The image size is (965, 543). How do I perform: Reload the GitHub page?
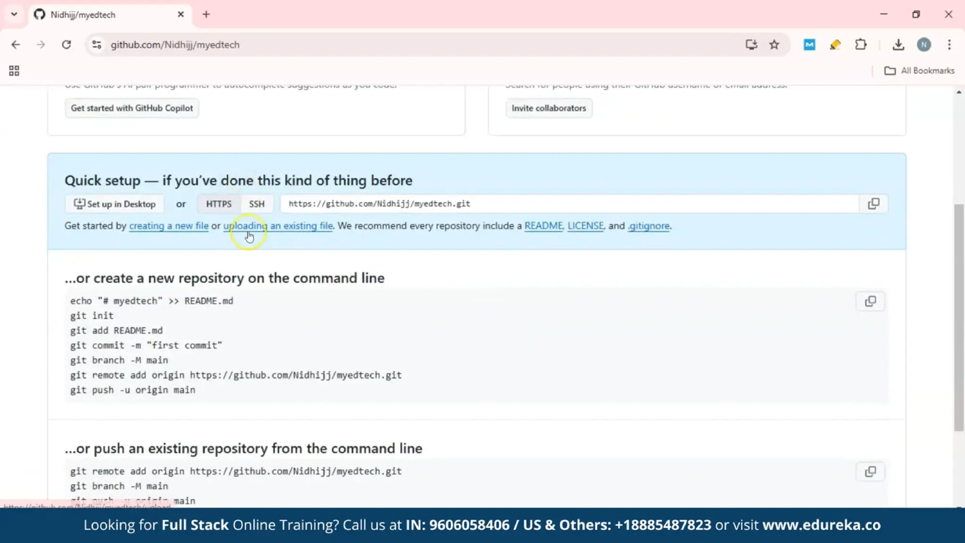66,45
